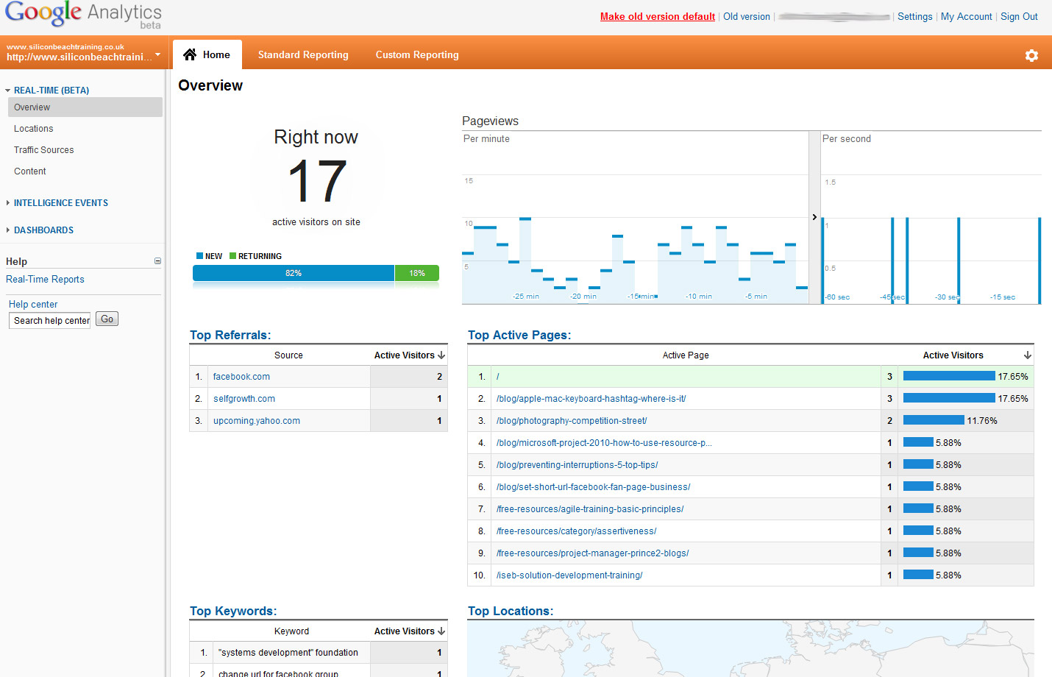
Task: Toggle the RETURNING visitors legend swatch
Action: coord(232,255)
